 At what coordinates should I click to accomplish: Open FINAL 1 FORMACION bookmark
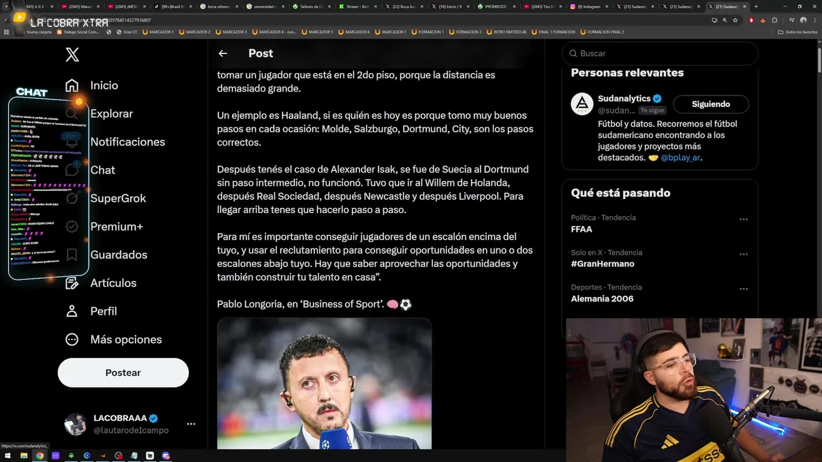553,31
